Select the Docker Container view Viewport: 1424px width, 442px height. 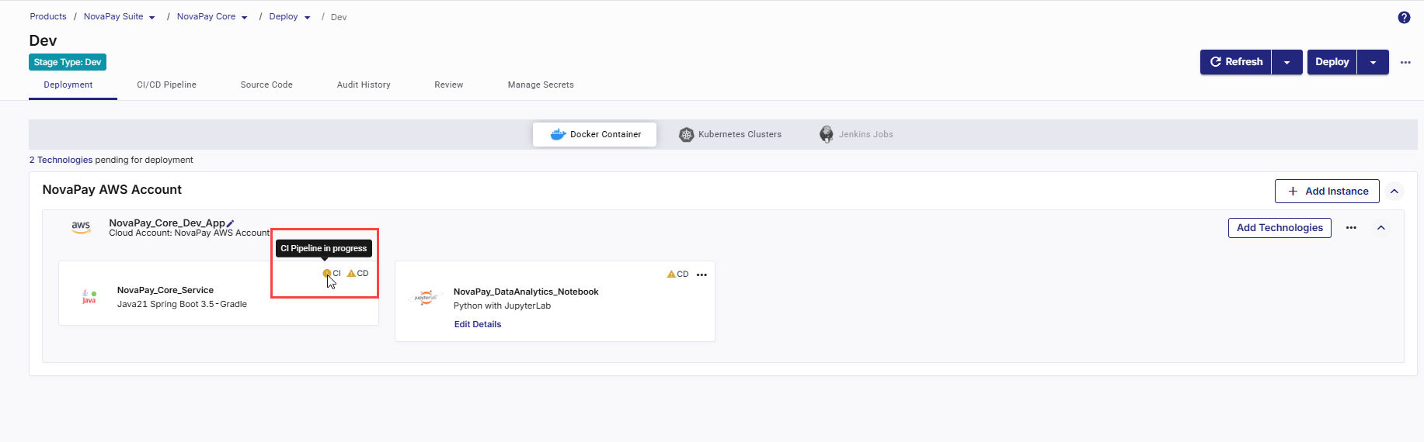(595, 134)
